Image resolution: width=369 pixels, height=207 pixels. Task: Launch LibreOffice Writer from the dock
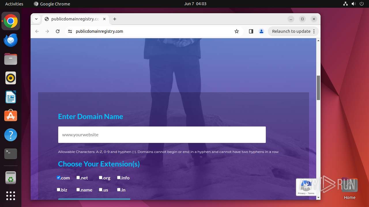[11, 97]
